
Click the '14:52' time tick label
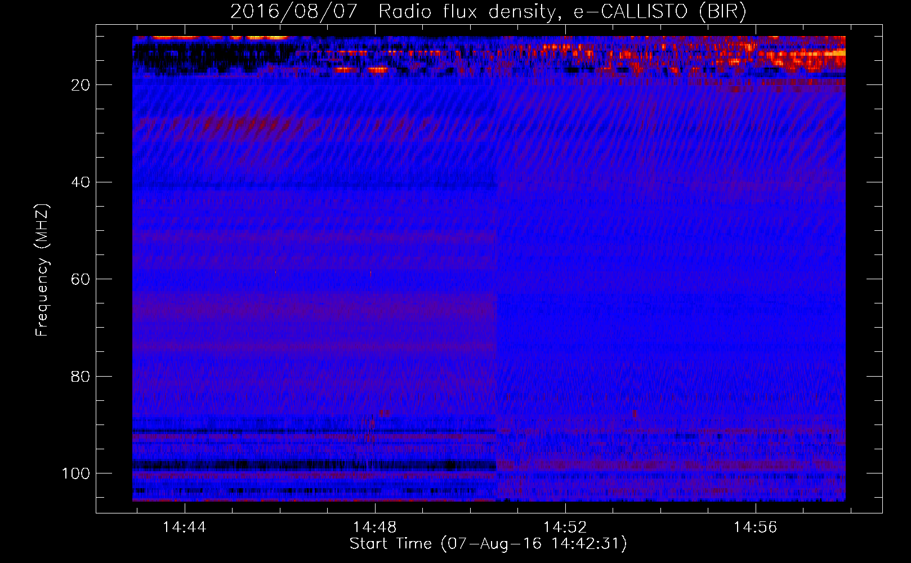pyautogui.click(x=565, y=528)
